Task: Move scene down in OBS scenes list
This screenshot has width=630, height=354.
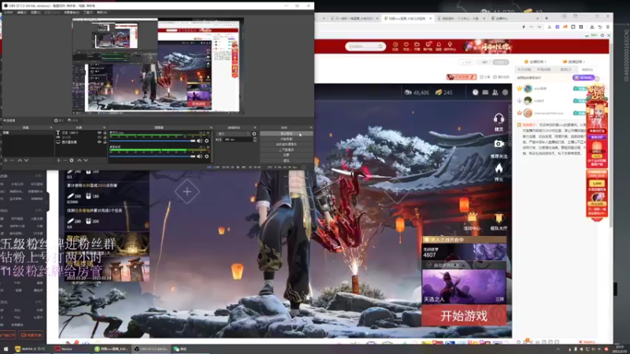Action: (x=26, y=160)
